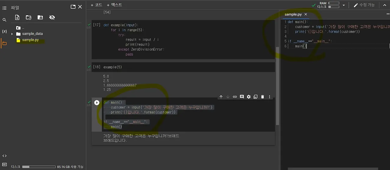Click the notebook vertical scrollbar

click(277, 86)
